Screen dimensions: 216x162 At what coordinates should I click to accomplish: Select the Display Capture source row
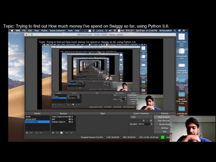[x=63, y=122]
